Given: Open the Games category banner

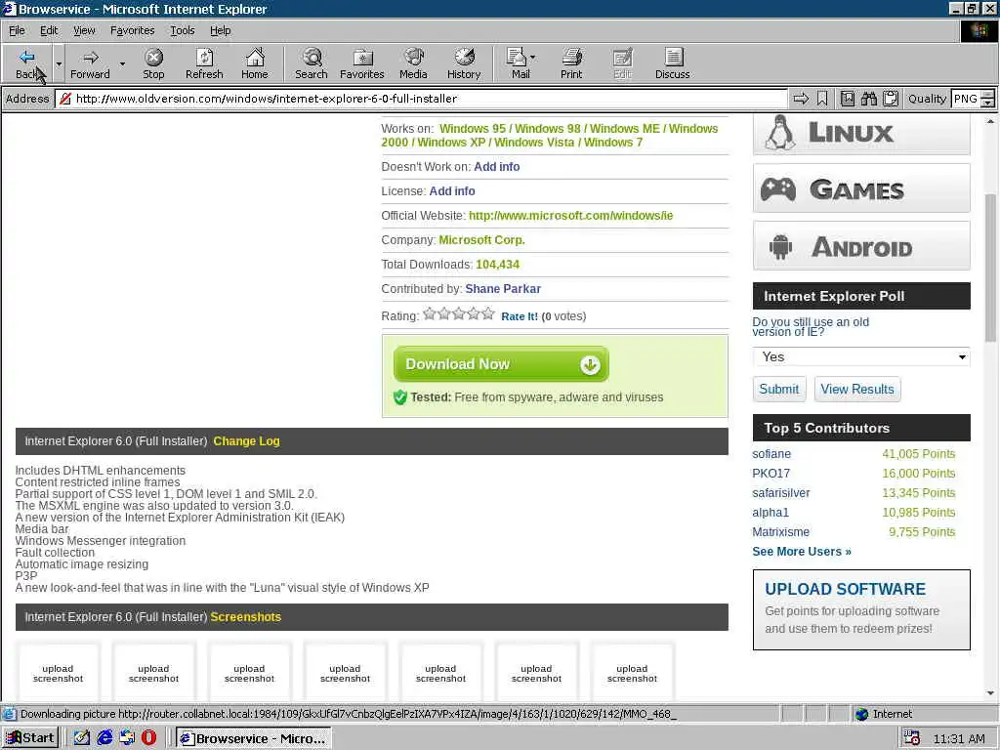Looking at the screenshot, I should 861,188.
